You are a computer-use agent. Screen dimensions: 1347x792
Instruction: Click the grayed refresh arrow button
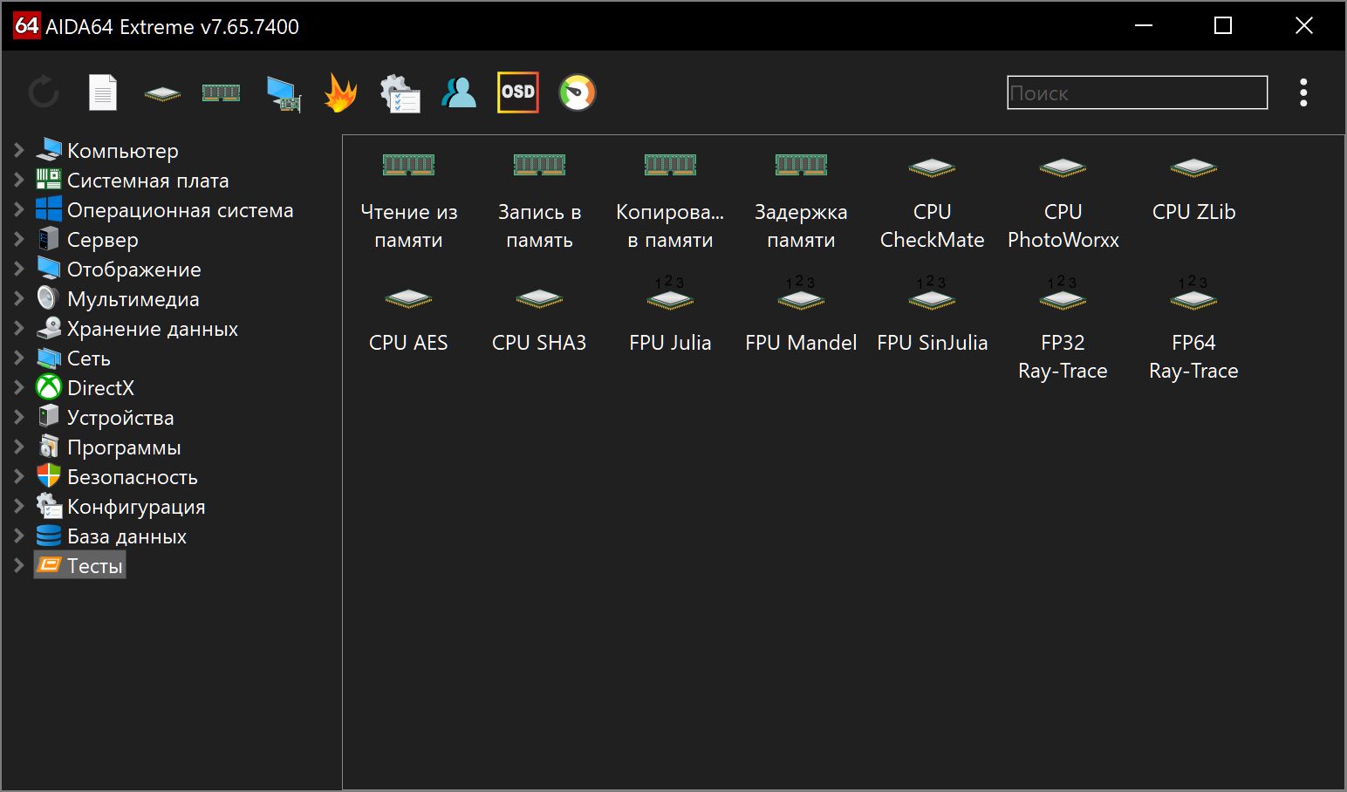pyautogui.click(x=44, y=92)
